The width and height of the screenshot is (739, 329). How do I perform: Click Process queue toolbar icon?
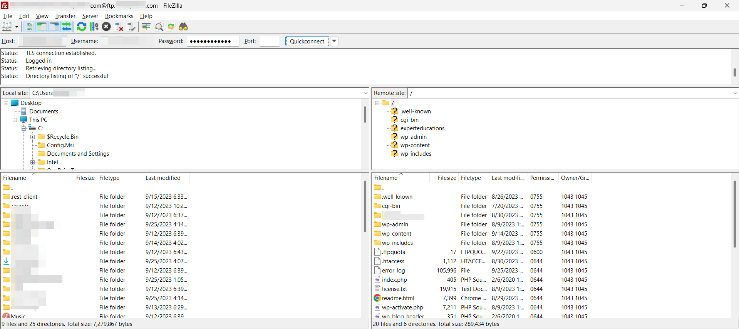(94, 27)
